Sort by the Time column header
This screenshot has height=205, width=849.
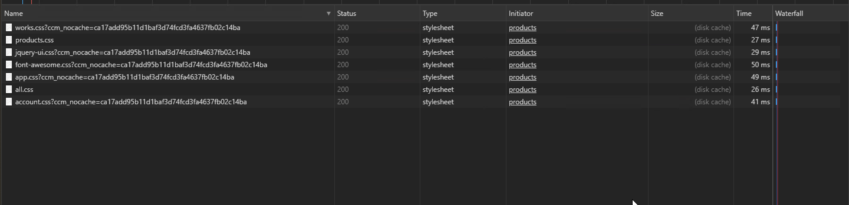point(753,14)
